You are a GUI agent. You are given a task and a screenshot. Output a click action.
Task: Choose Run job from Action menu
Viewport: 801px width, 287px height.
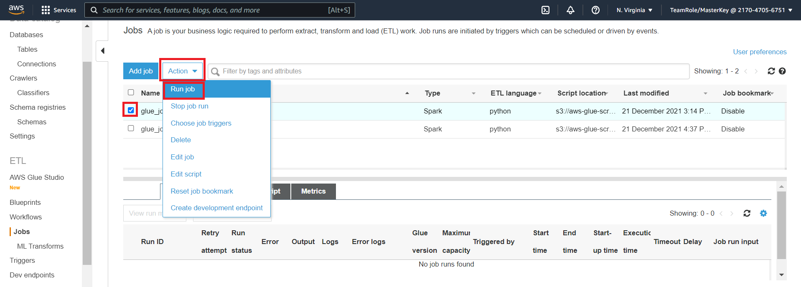(x=183, y=89)
